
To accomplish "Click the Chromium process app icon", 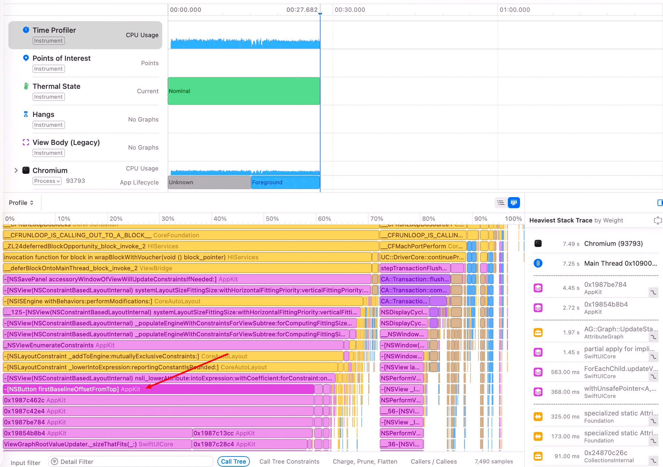I will tap(26, 170).
